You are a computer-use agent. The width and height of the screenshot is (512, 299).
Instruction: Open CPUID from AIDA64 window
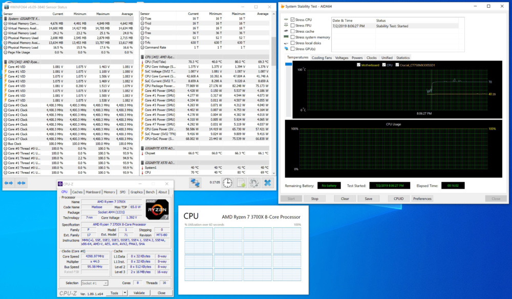(398, 198)
